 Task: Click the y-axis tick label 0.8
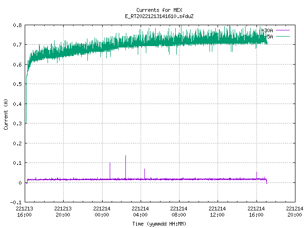click(17, 25)
